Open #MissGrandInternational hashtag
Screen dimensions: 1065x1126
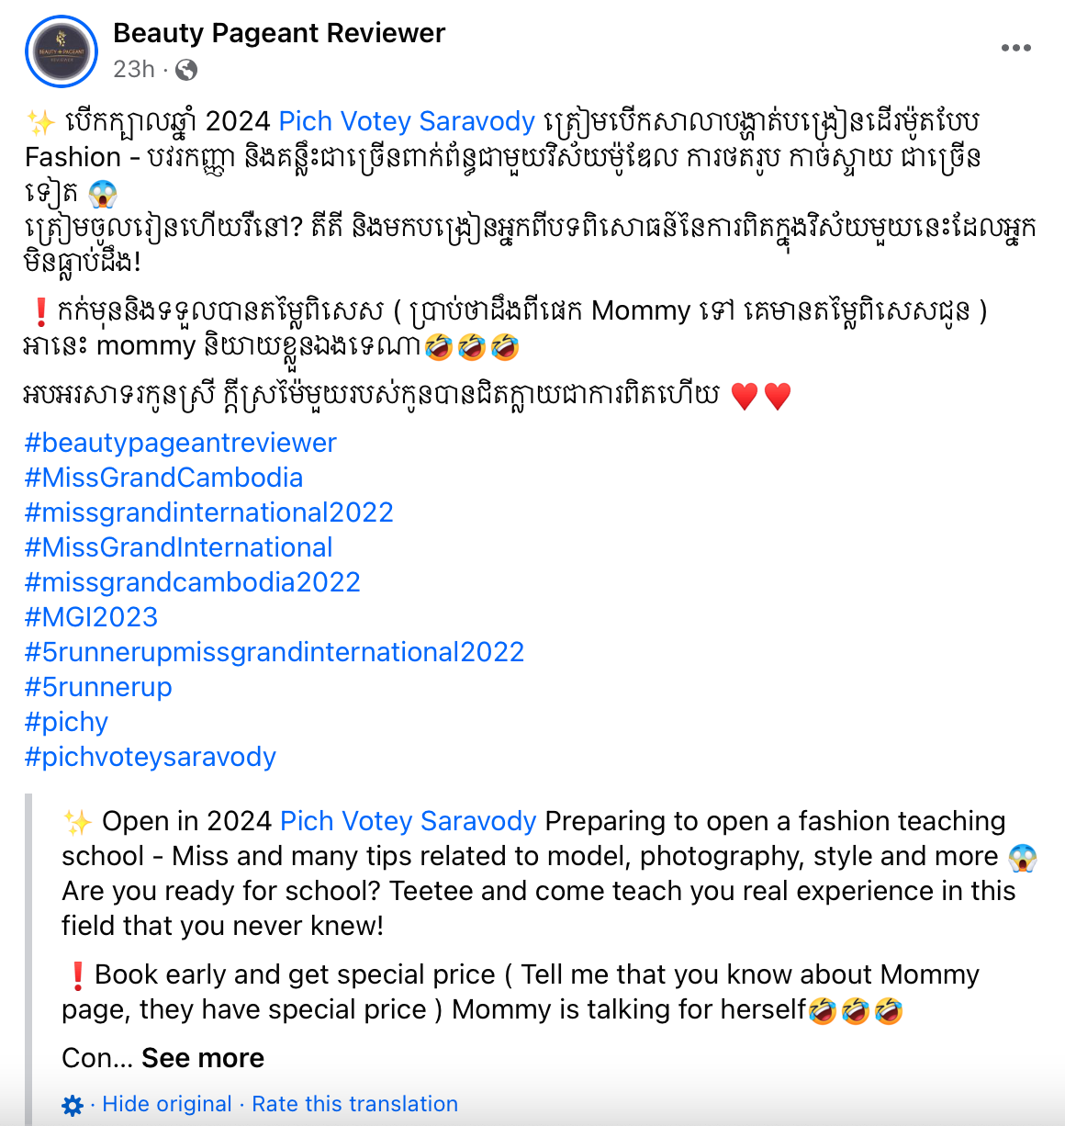(179, 547)
